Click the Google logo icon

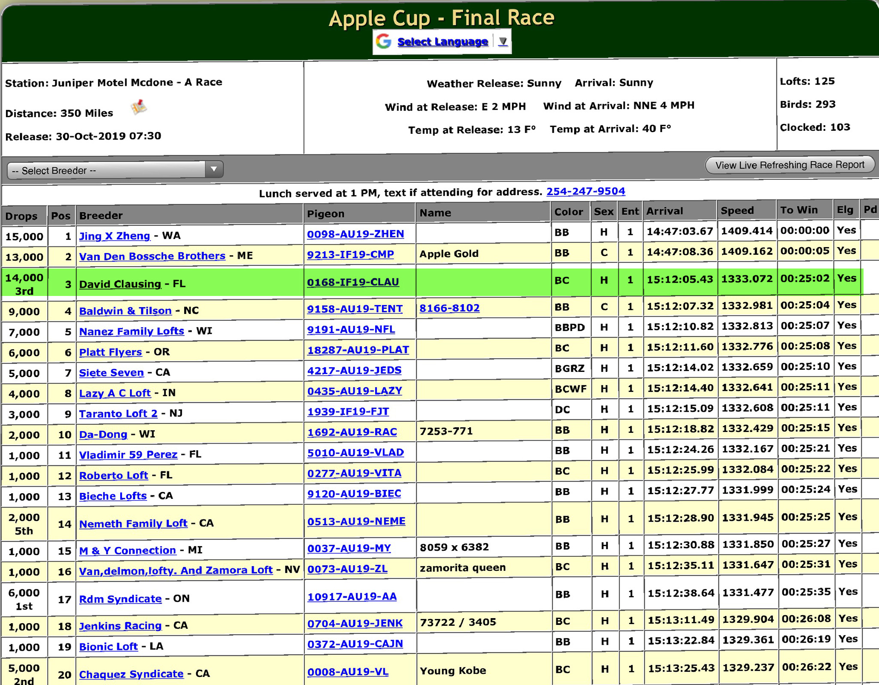coord(383,42)
